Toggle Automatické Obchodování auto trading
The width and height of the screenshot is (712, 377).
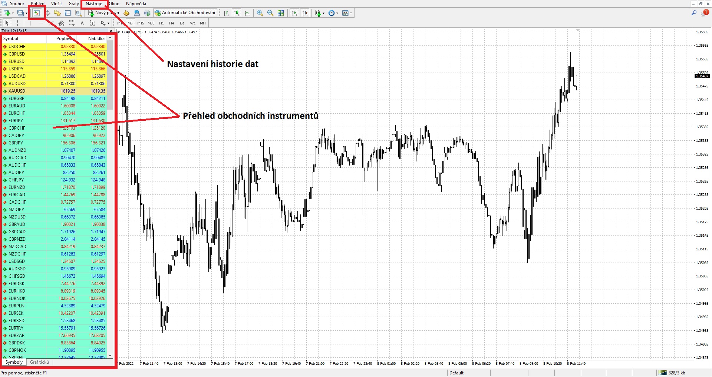185,13
